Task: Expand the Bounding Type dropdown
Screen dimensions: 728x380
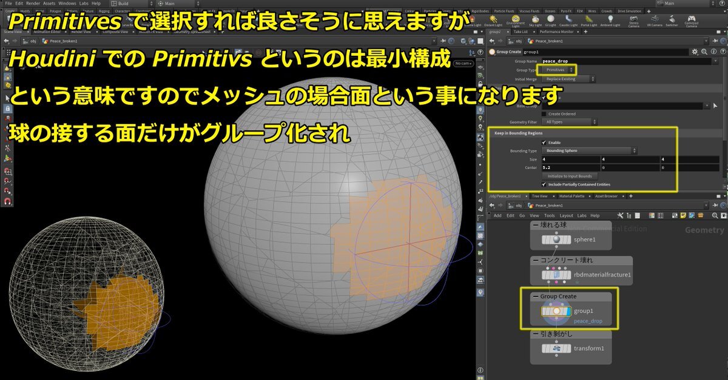Action: (588, 150)
